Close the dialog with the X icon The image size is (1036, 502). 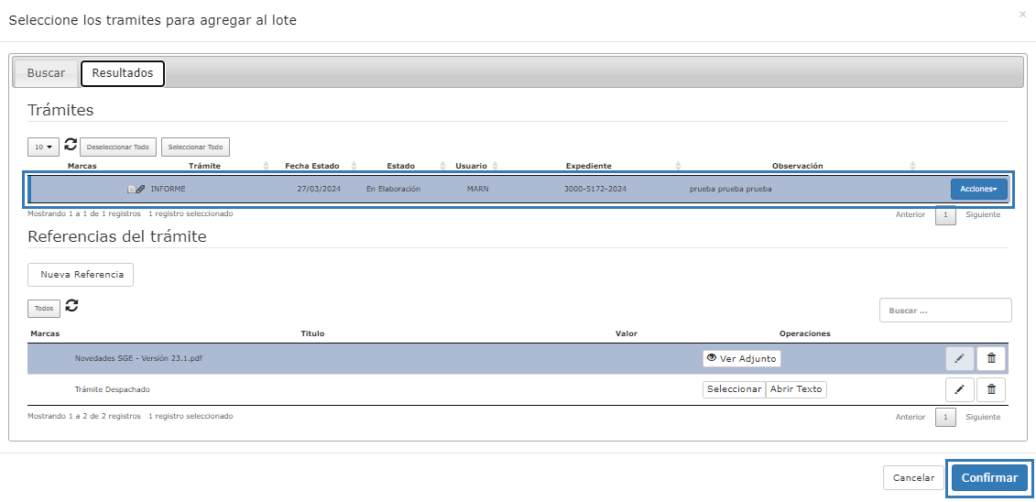(1022, 15)
